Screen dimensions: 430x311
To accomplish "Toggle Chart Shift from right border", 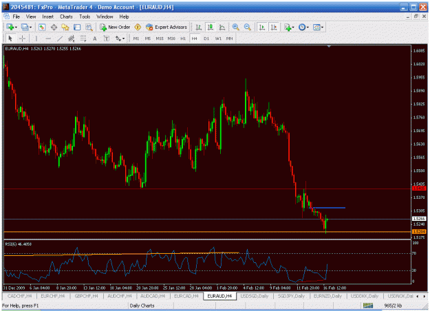I will pos(274,27).
